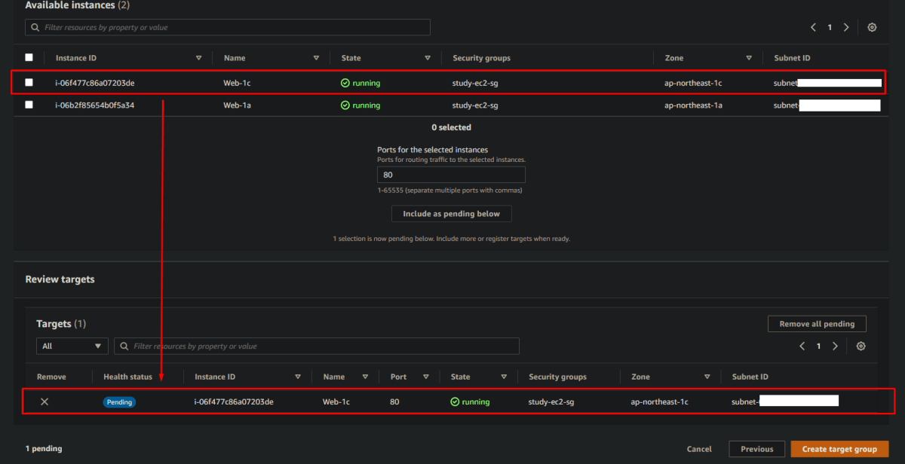Sort Targets by Zone column

pos(707,377)
